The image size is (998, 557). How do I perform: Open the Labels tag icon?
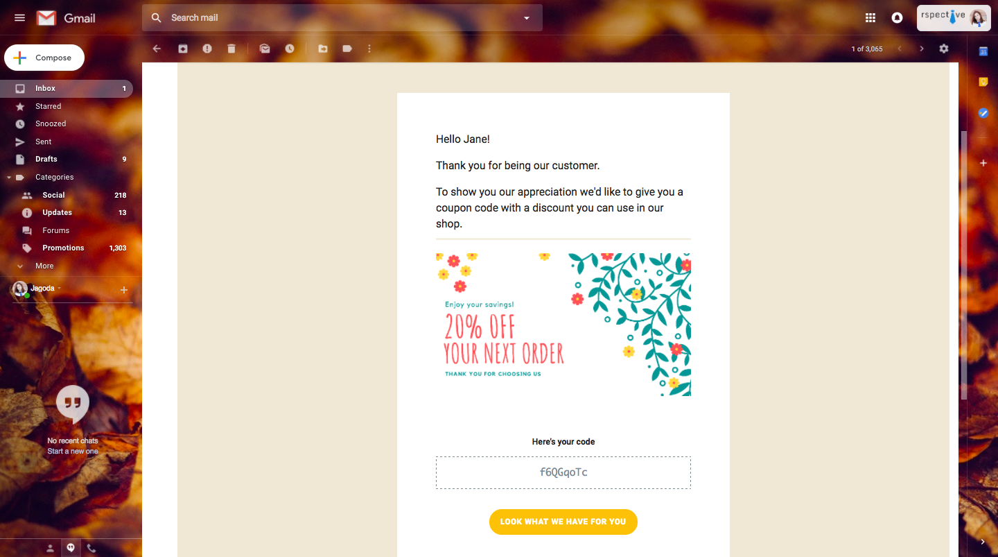pyautogui.click(x=347, y=49)
